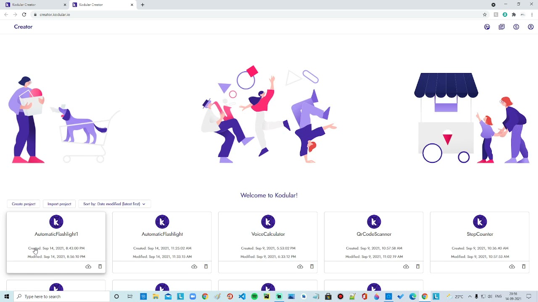Open Chrome tab search dropdown arrow
The image size is (538, 302).
click(493, 5)
